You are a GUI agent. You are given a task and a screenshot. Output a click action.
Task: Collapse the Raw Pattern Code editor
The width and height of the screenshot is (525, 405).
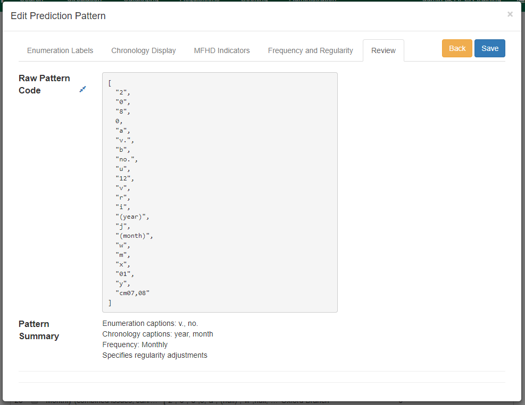(83, 89)
